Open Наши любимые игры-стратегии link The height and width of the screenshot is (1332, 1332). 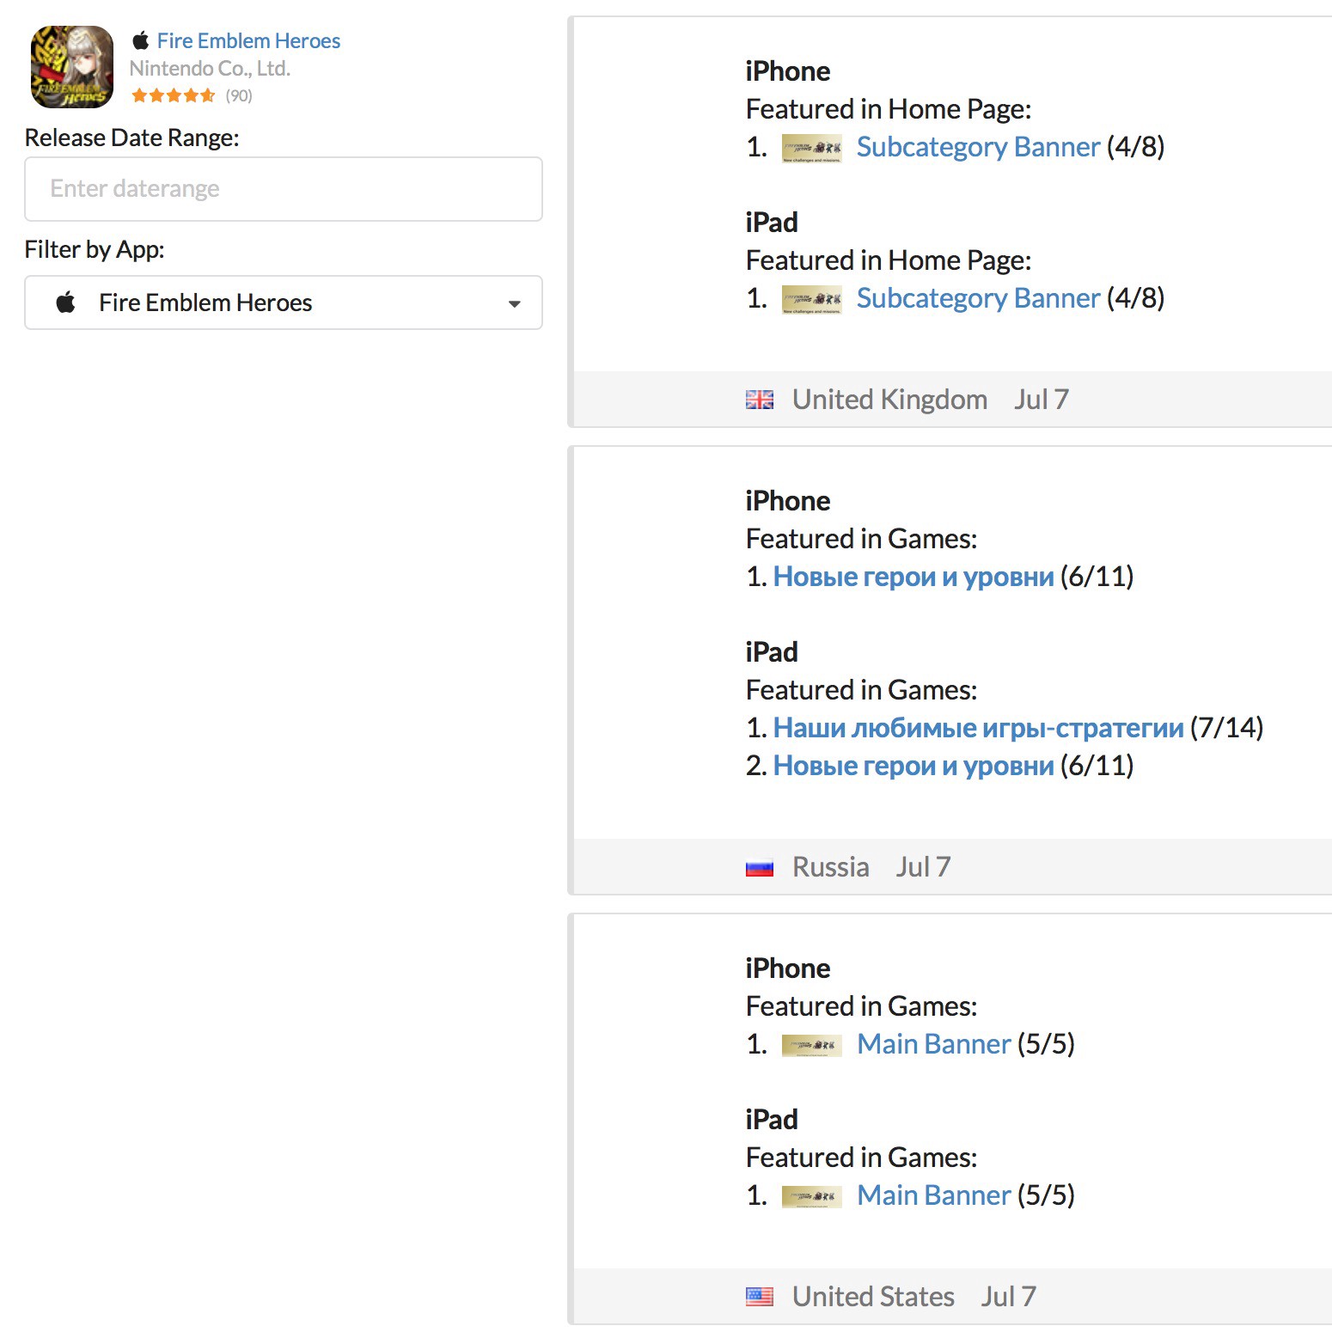click(978, 728)
